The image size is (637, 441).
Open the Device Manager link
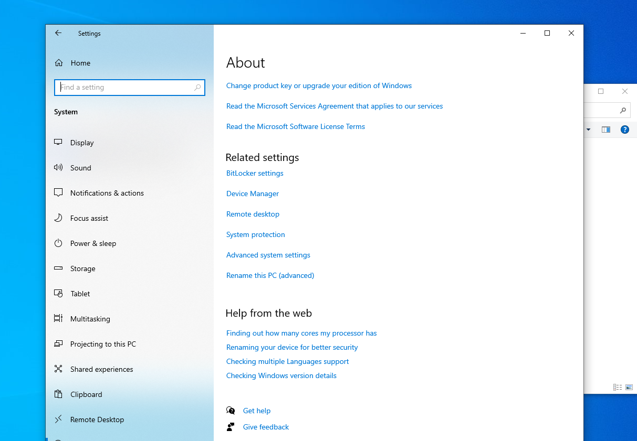pos(253,193)
